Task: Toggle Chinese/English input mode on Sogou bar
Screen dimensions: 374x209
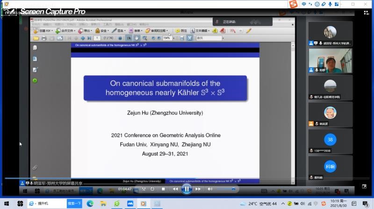Action: coord(304,4)
